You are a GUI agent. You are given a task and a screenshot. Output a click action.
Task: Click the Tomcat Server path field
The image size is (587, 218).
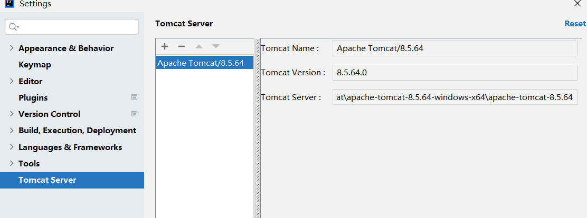[455, 97]
